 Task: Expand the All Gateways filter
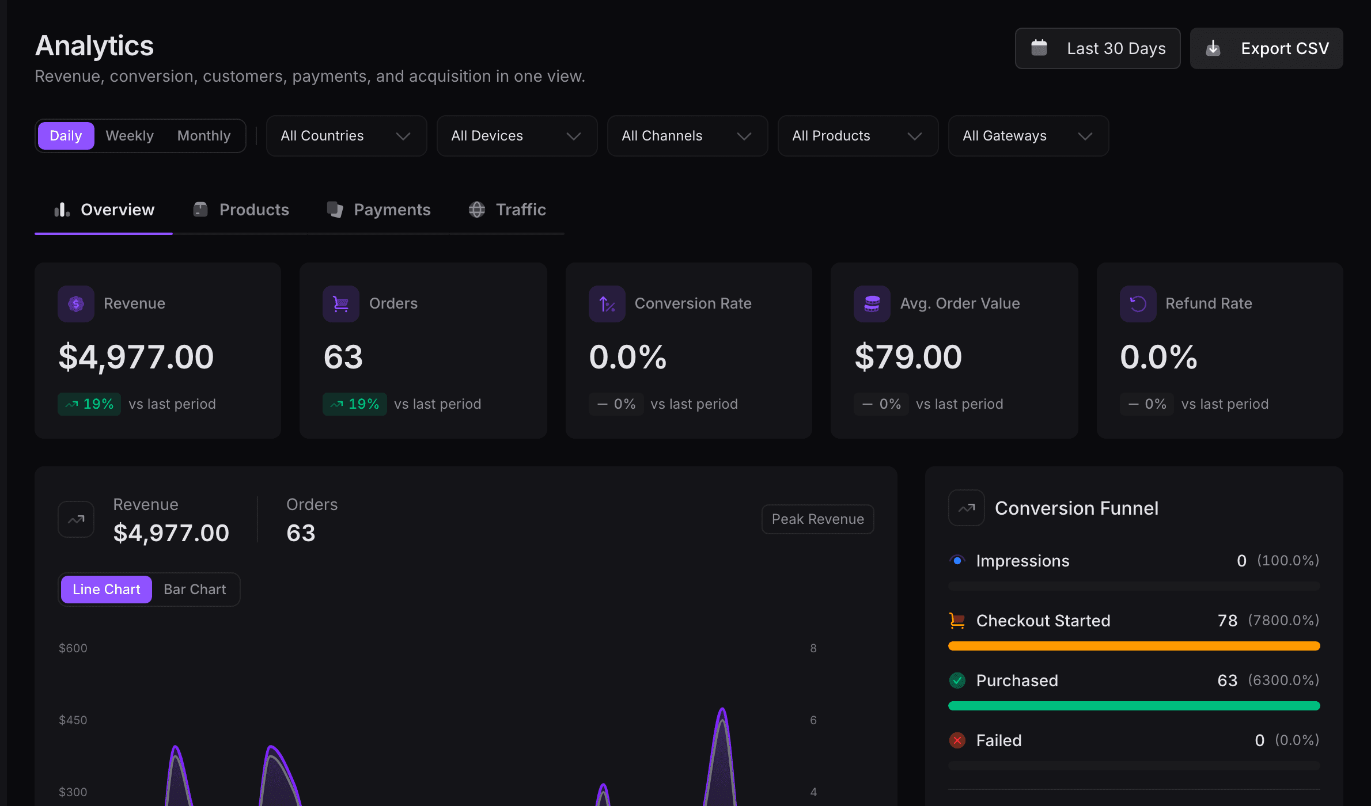(1027, 135)
